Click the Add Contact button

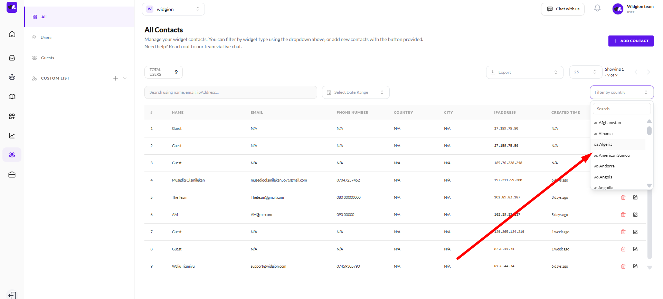(x=631, y=41)
